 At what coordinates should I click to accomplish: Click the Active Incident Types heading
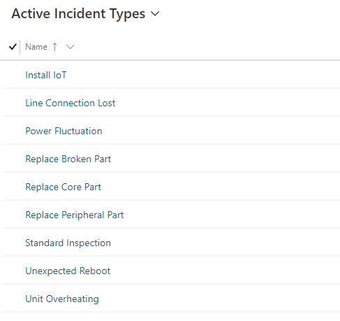coord(78,14)
